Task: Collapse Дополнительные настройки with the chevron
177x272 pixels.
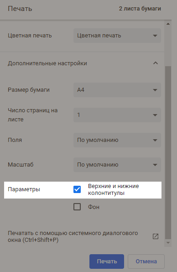Action: tap(156, 63)
